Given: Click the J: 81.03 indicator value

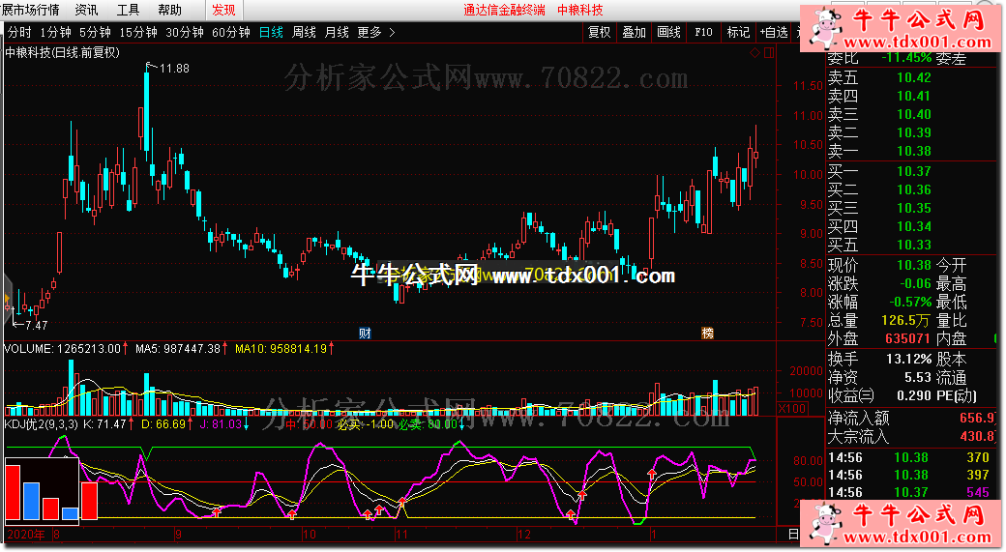Looking at the screenshot, I should tap(221, 423).
